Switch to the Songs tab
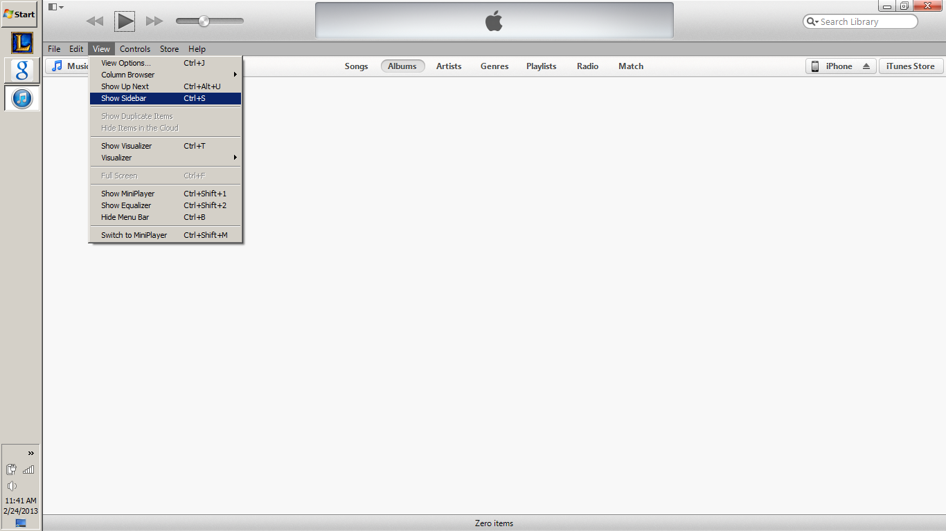Screen dimensions: 946x531 (x=357, y=66)
